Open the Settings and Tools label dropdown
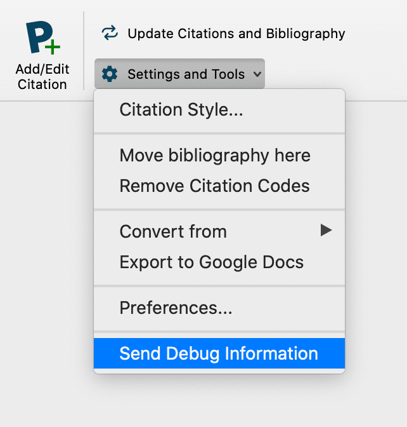Viewport: 407px width, 427px height. point(186,74)
